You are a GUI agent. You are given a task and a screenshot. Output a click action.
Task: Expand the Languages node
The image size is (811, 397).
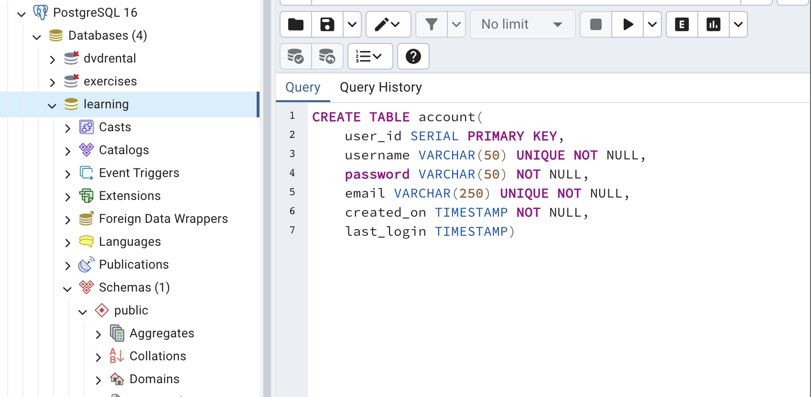coord(67,242)
